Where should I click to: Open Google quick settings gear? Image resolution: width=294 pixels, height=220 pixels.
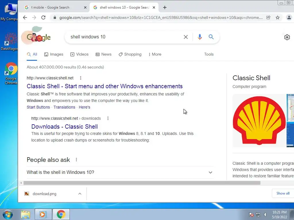287,37
